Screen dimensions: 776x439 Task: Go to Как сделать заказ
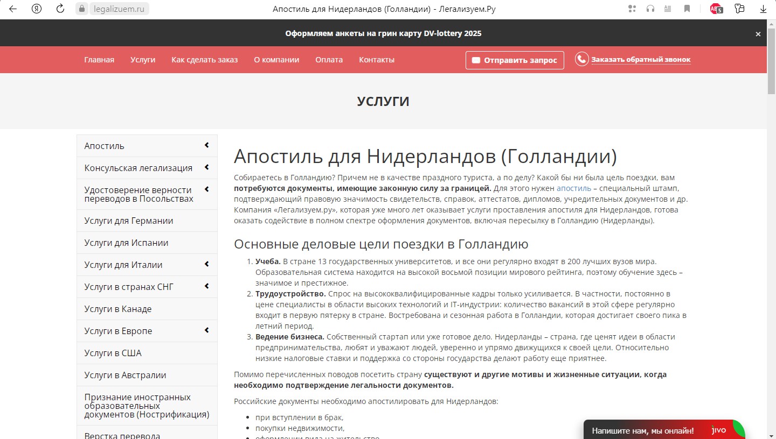click(205, 60)
